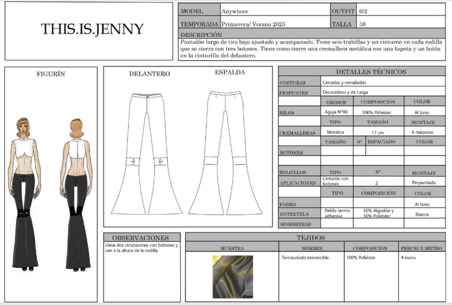The image size is (452, 305).
Task: Click the THIS.IS.JENNY brand title
Action: point(92,29)
